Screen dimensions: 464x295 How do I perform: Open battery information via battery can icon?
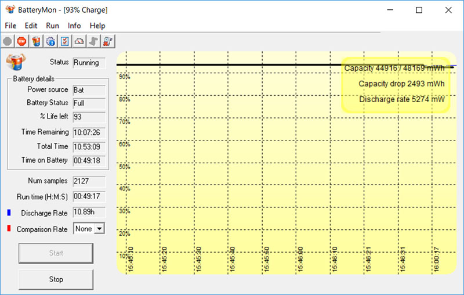tap(36, 41)
